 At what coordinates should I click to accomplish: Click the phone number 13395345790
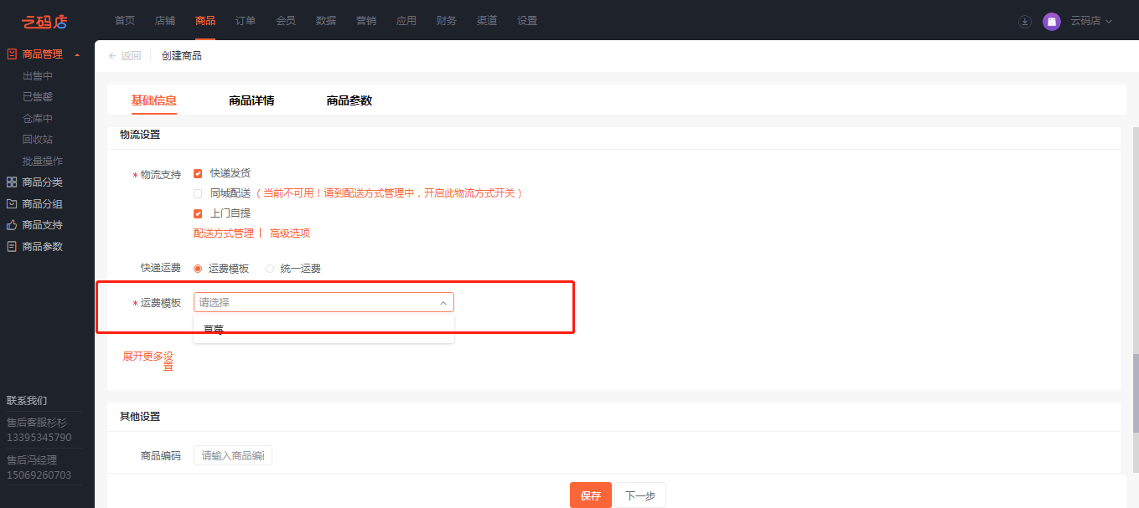39,438
